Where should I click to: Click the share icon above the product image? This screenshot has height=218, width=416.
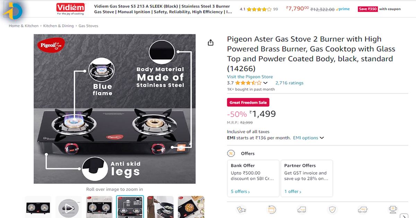tap(210, 43)
